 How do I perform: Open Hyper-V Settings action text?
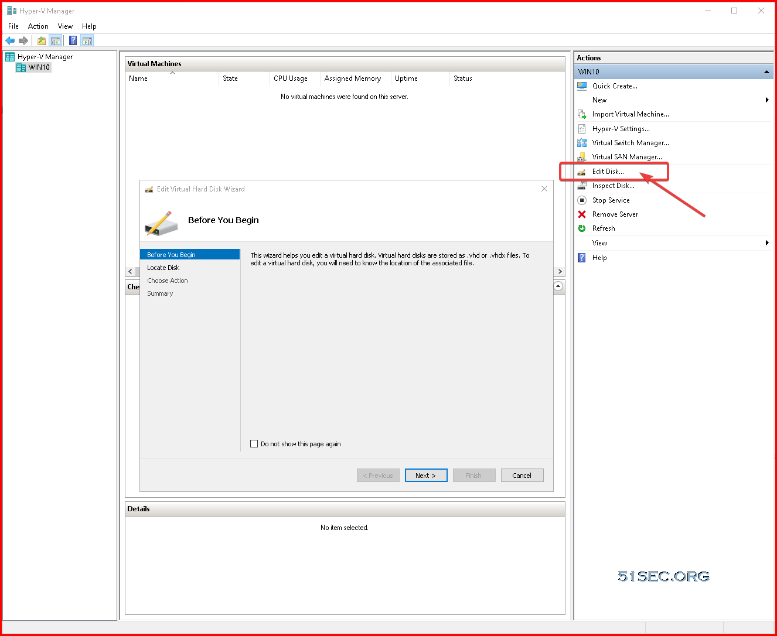pyautogui.click(x=621, y=129)
